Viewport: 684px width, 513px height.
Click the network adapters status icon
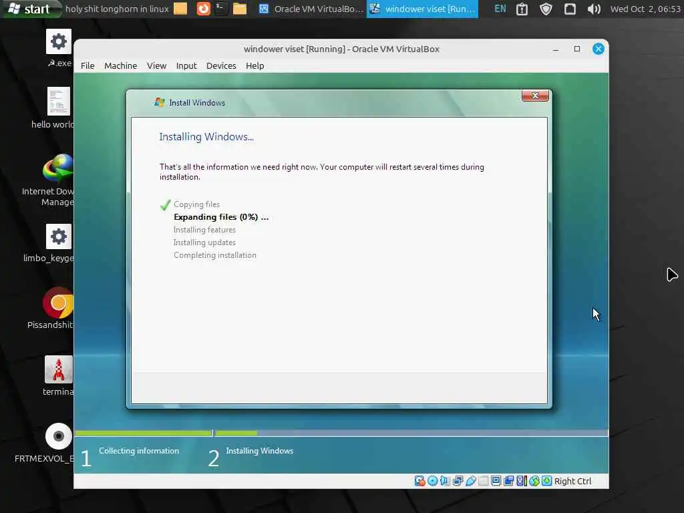[458, 481]
